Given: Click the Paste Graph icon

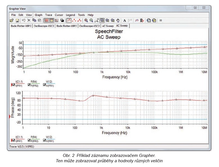Looking at the screenshot, I should click(154, 20).
